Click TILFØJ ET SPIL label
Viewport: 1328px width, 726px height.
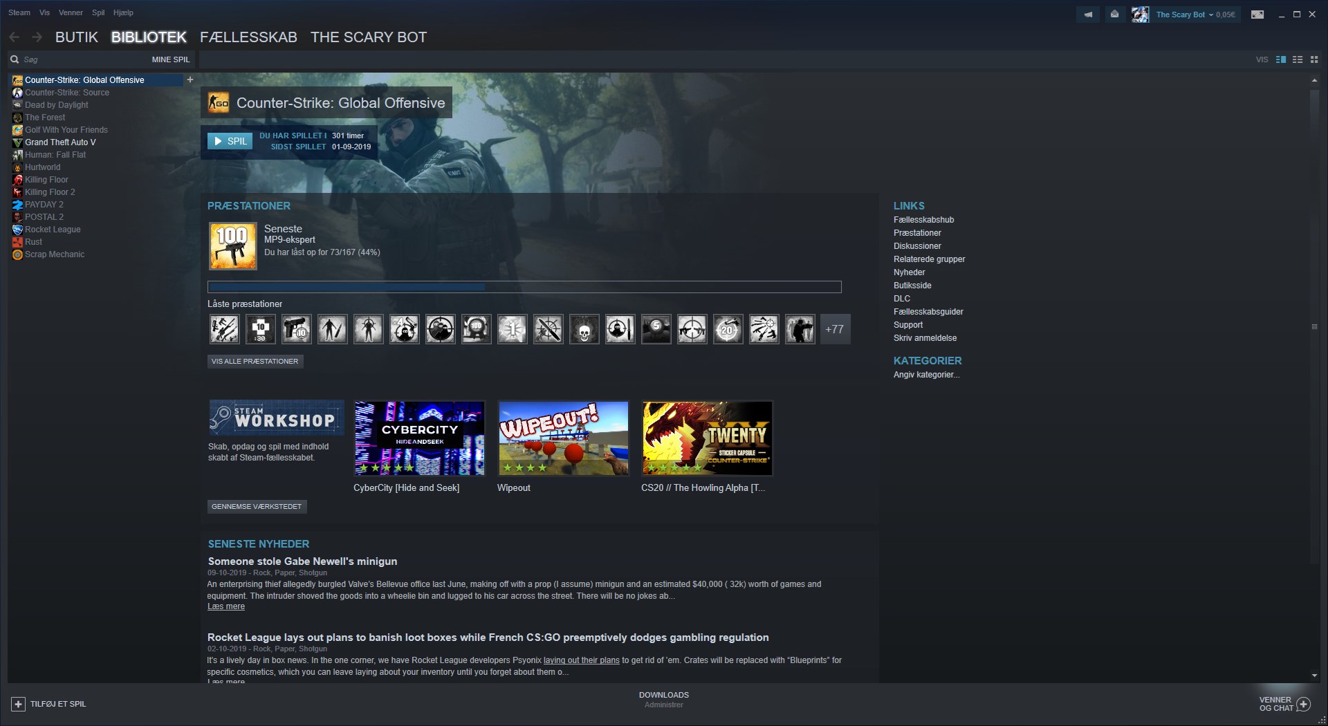[x=58, y=704]
